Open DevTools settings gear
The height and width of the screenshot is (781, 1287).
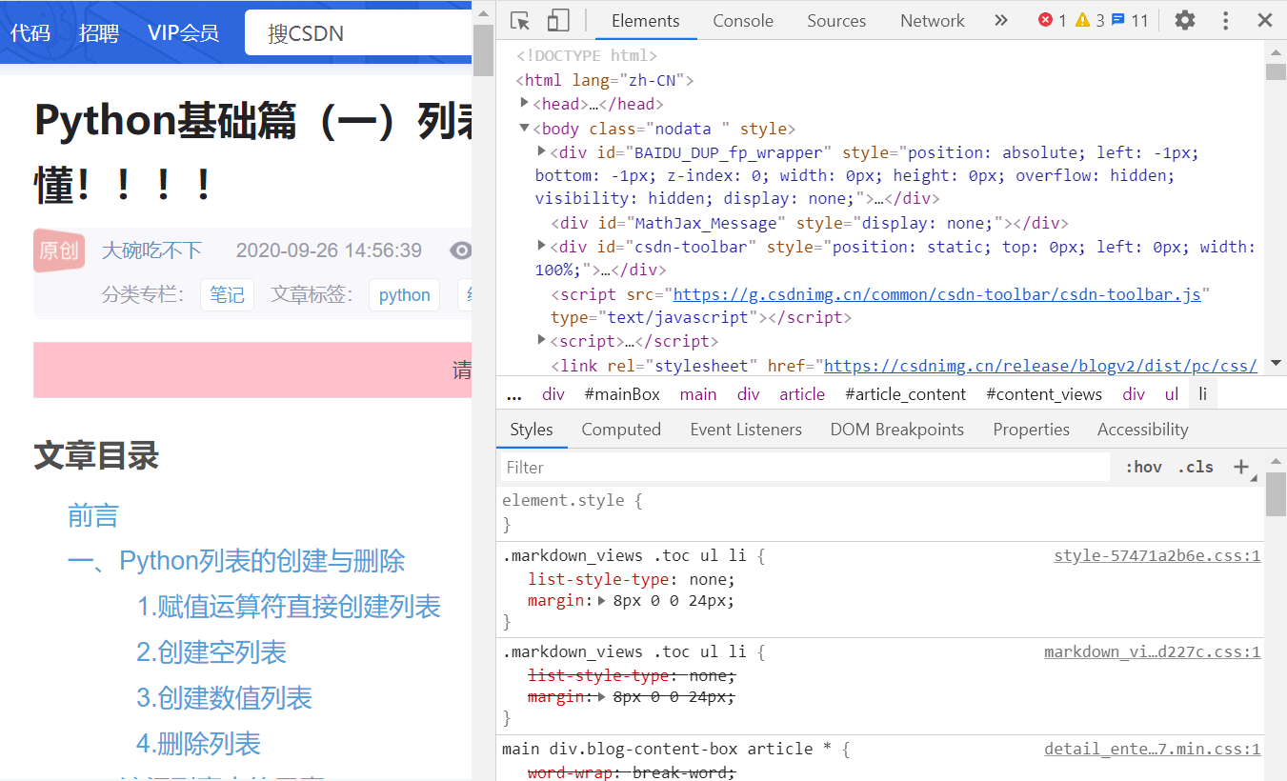click(x=1184, y=20)
